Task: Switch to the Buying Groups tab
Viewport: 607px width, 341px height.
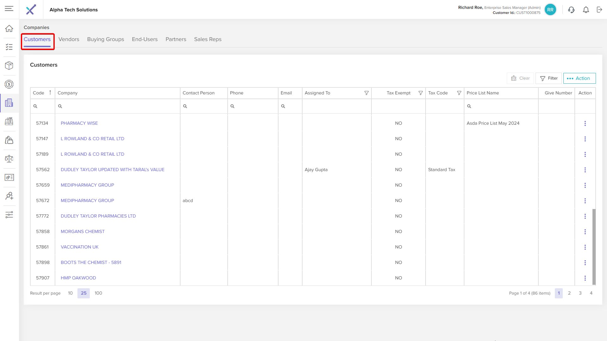Action: coord(106,39)
